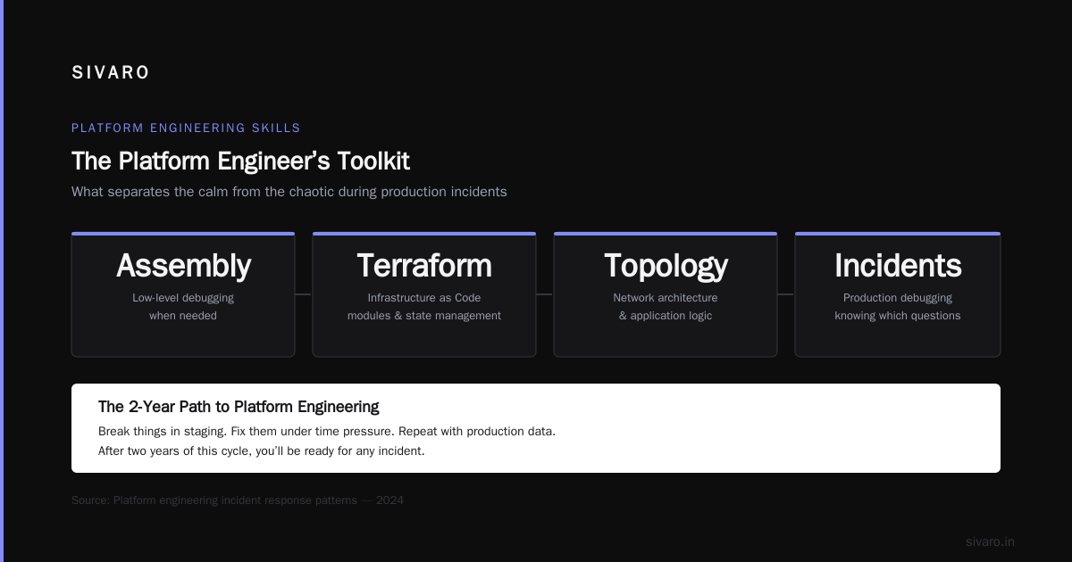Click 'Production debugging knowing which questions' text
The image size is (1072, 562).
pyautogui.click(x=898, y=307)
